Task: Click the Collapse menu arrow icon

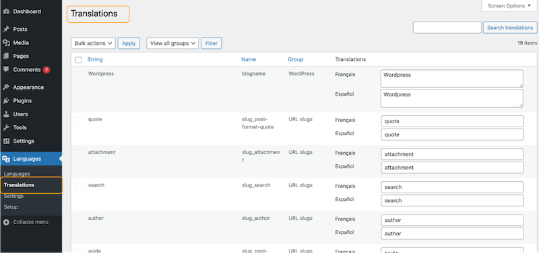Action: (x=6, y=222)
